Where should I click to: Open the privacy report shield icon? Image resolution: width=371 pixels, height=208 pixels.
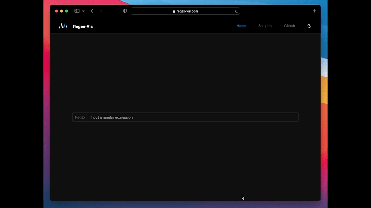click(x=125, y=11)
